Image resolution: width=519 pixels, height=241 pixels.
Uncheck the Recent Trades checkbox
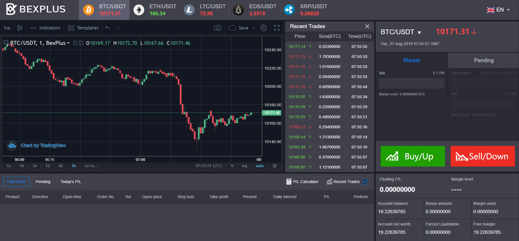point(365,181)
